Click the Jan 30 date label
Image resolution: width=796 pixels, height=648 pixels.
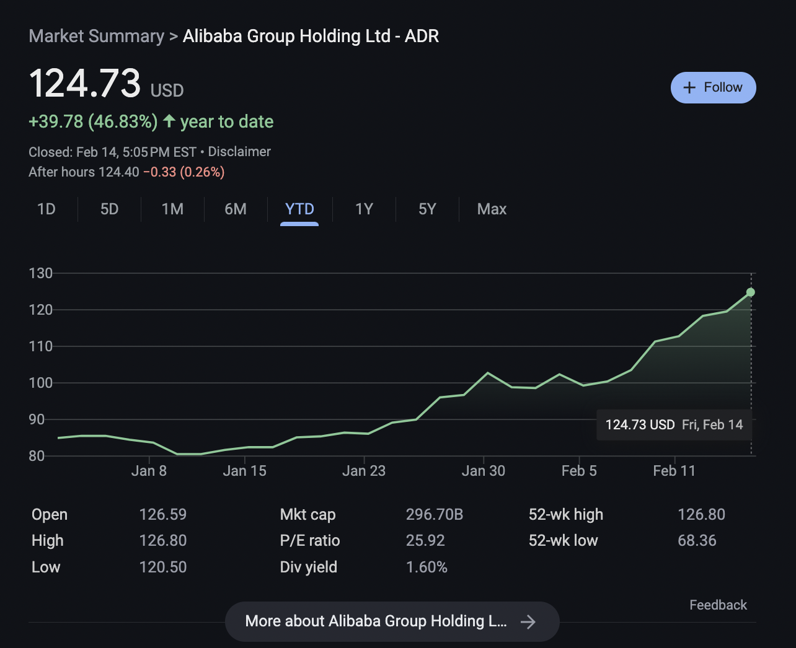point(484,471)
